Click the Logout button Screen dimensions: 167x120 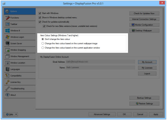coord(147,73)
